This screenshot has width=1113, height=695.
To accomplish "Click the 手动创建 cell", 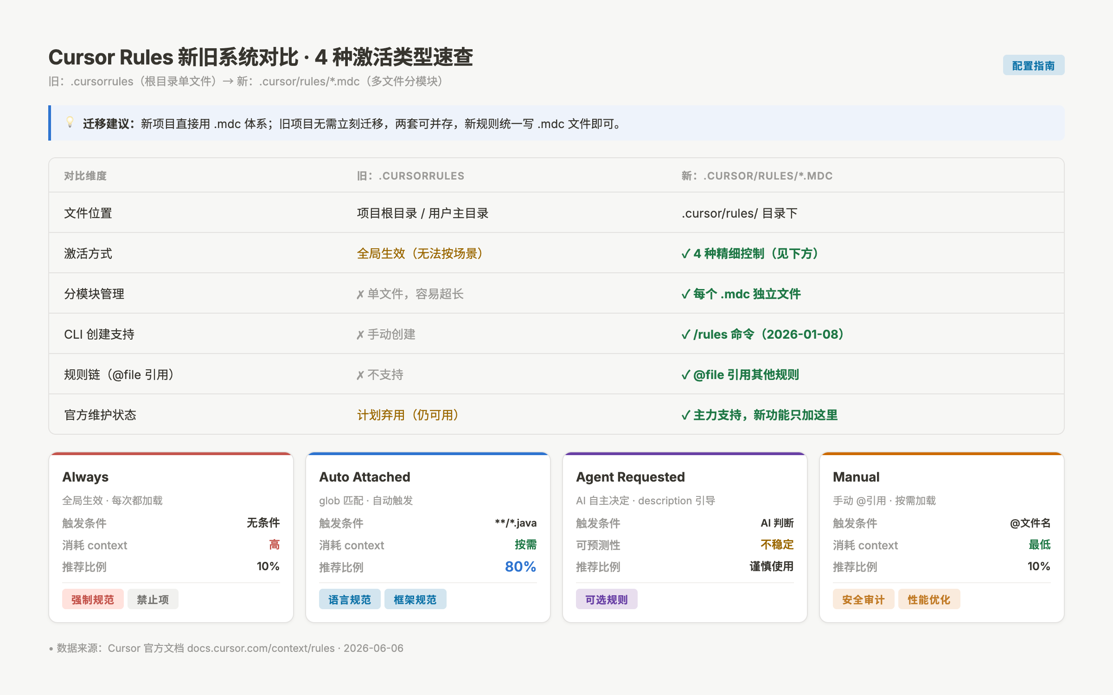I will click(386, 335).
